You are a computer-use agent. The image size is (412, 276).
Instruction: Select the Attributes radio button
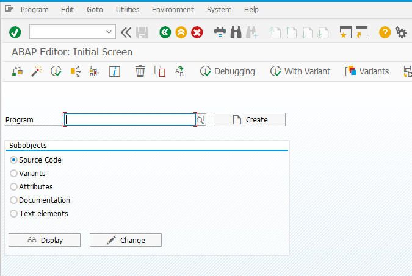click(13, 187)
